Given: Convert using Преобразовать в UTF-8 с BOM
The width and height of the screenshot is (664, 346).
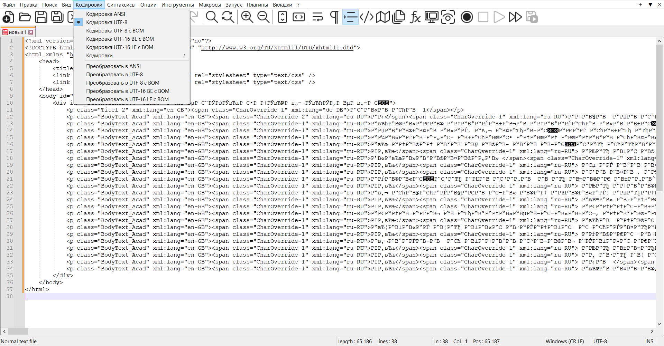Looking at the screenshot, I should (132, 83).
